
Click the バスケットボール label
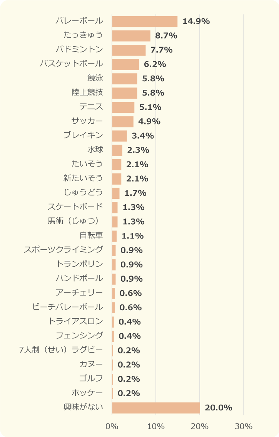[x=71, y=64]
